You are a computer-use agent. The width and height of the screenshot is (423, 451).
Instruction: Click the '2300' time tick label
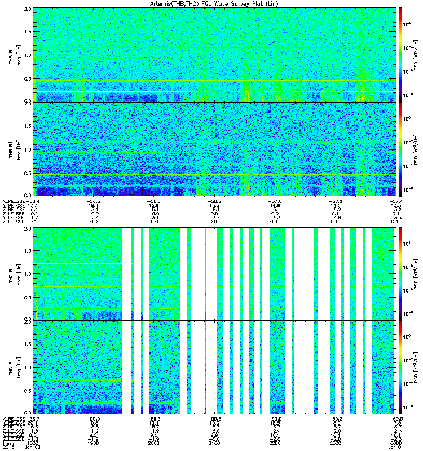click(336, 443)
